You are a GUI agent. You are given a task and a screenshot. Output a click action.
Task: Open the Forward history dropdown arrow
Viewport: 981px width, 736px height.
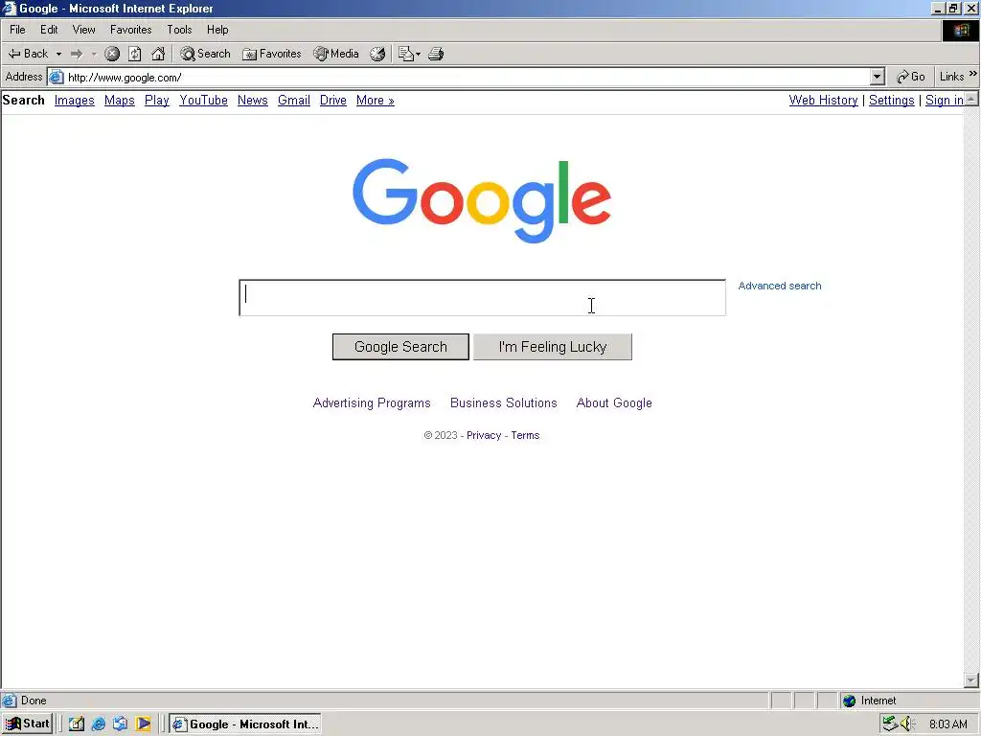[x=94, y=54]
